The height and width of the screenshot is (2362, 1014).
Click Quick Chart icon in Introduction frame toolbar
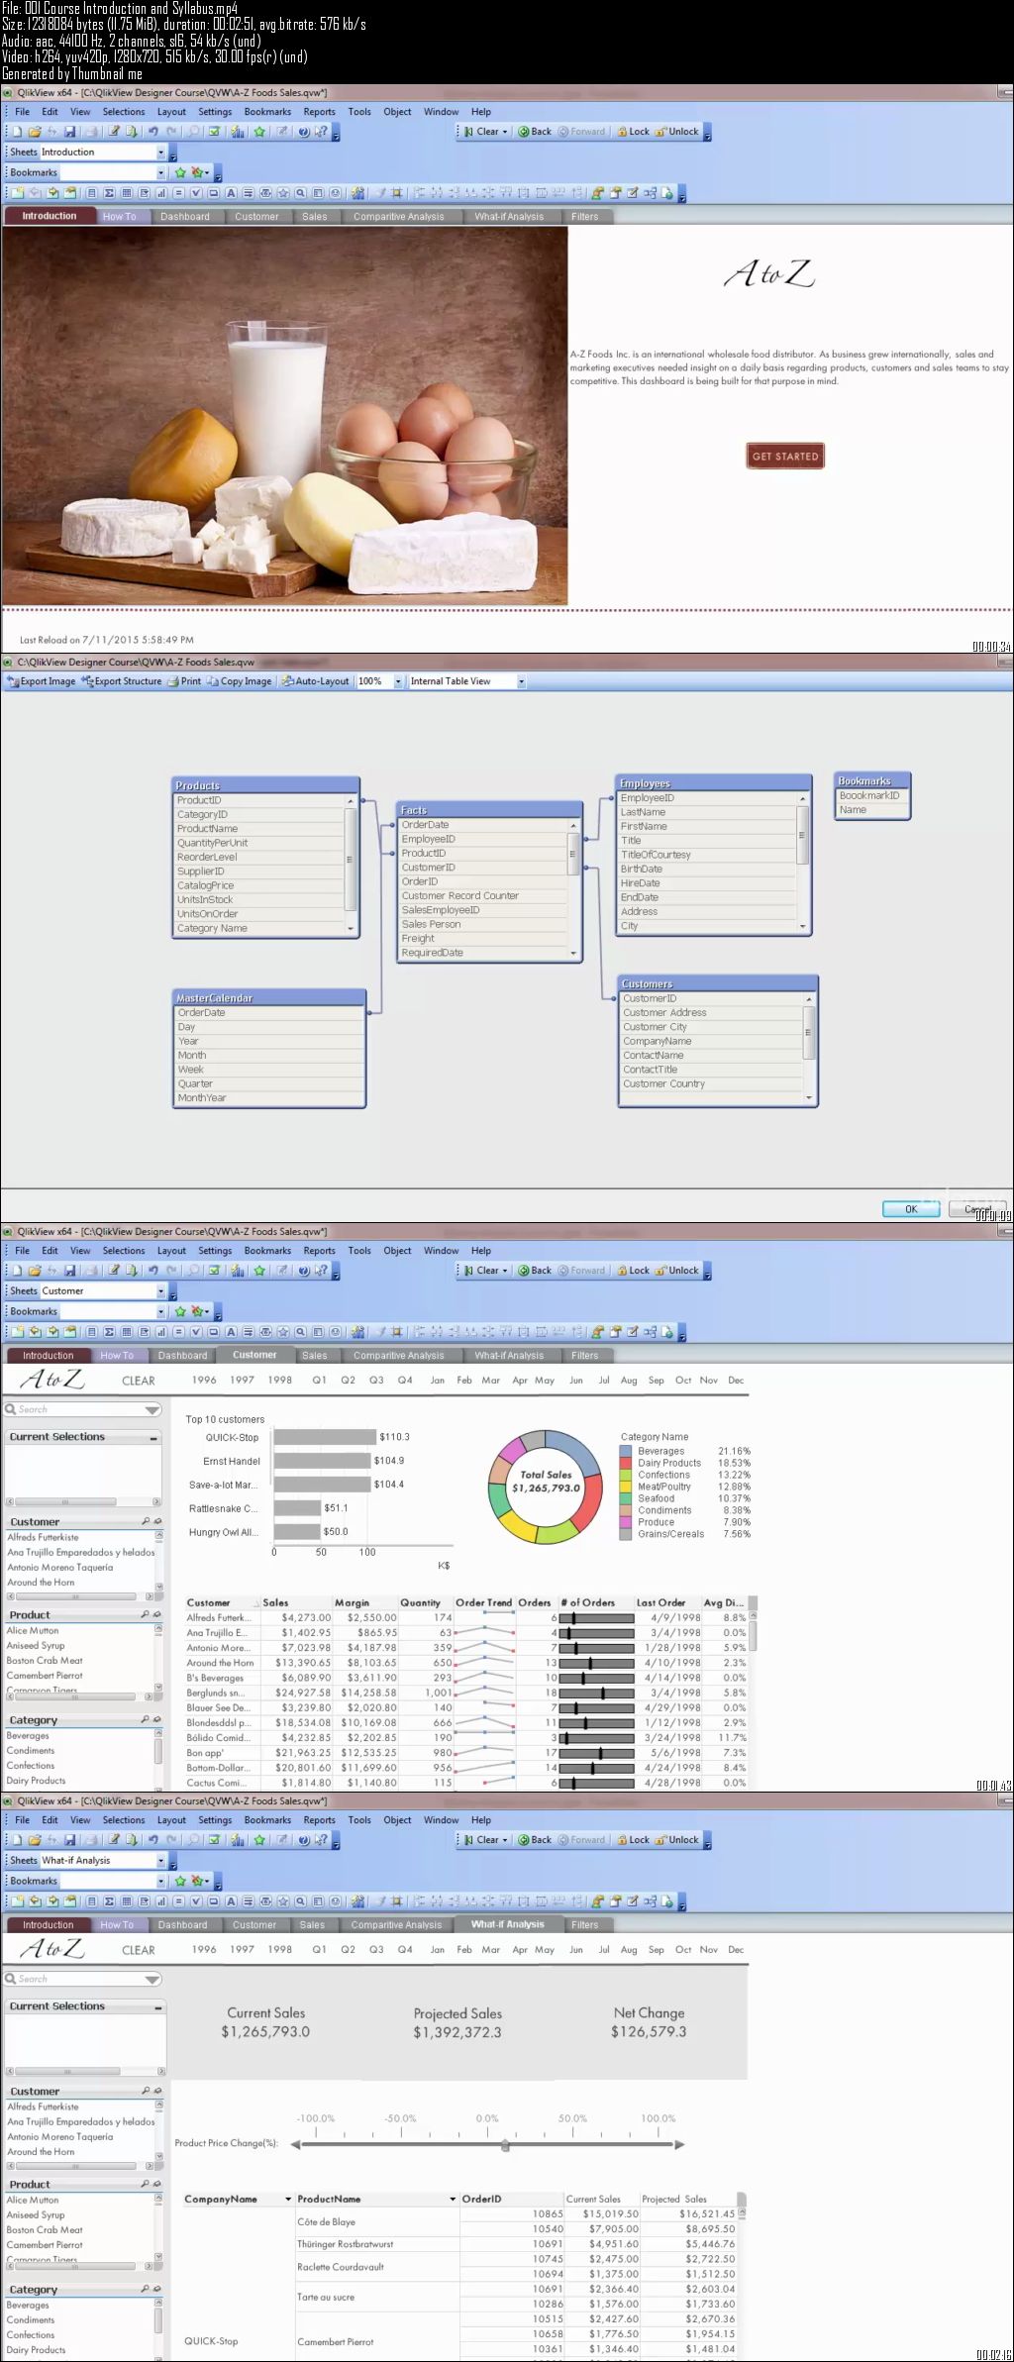237,132
